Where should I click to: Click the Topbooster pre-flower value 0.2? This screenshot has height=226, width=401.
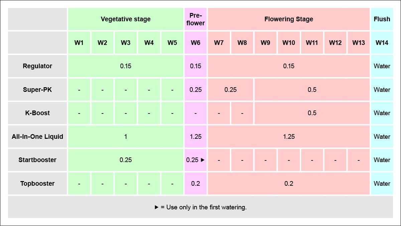click(195, 183)
